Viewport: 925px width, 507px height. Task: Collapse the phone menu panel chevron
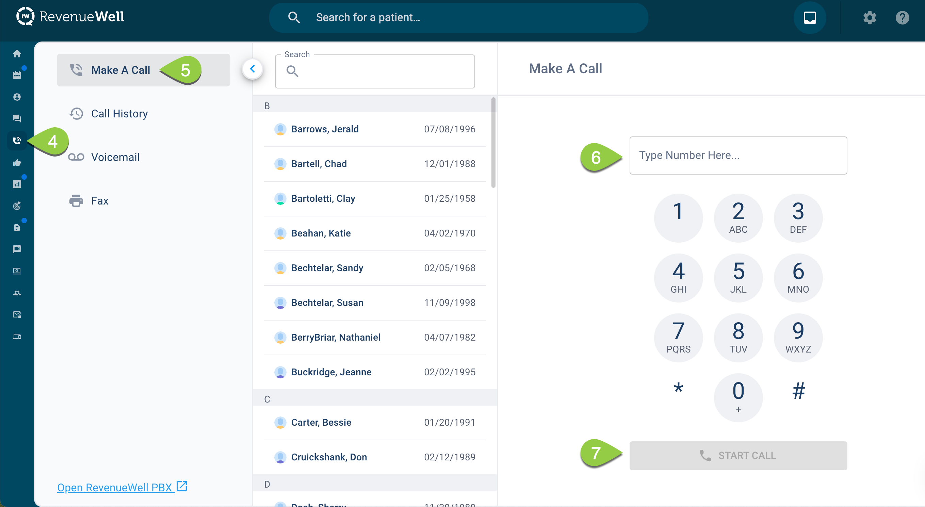pyautogui.click(x=253, y=69)
